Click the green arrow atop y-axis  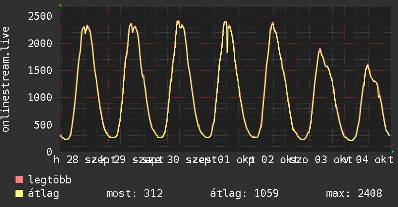(60, 5)
